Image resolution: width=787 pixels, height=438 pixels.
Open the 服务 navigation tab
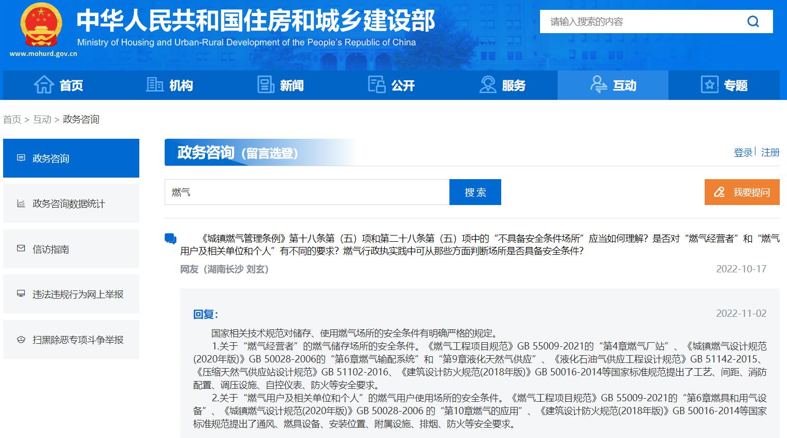click(x=502, y=85)
